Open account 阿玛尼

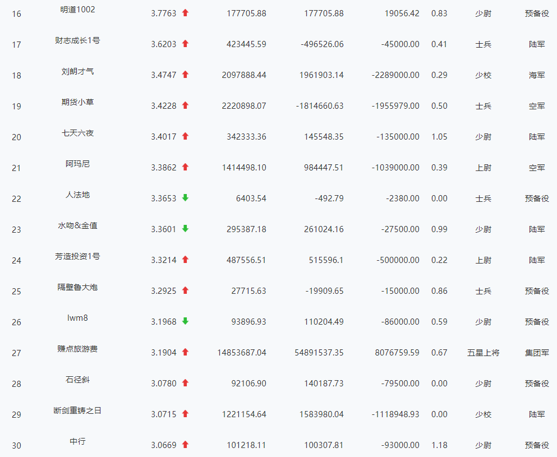point(77,164)
